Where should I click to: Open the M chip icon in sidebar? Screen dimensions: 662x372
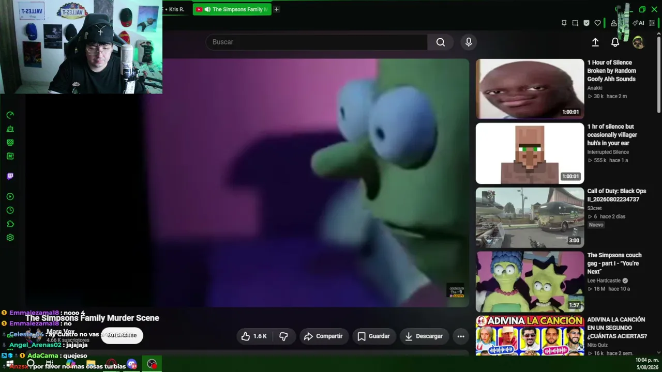point(10,156)
